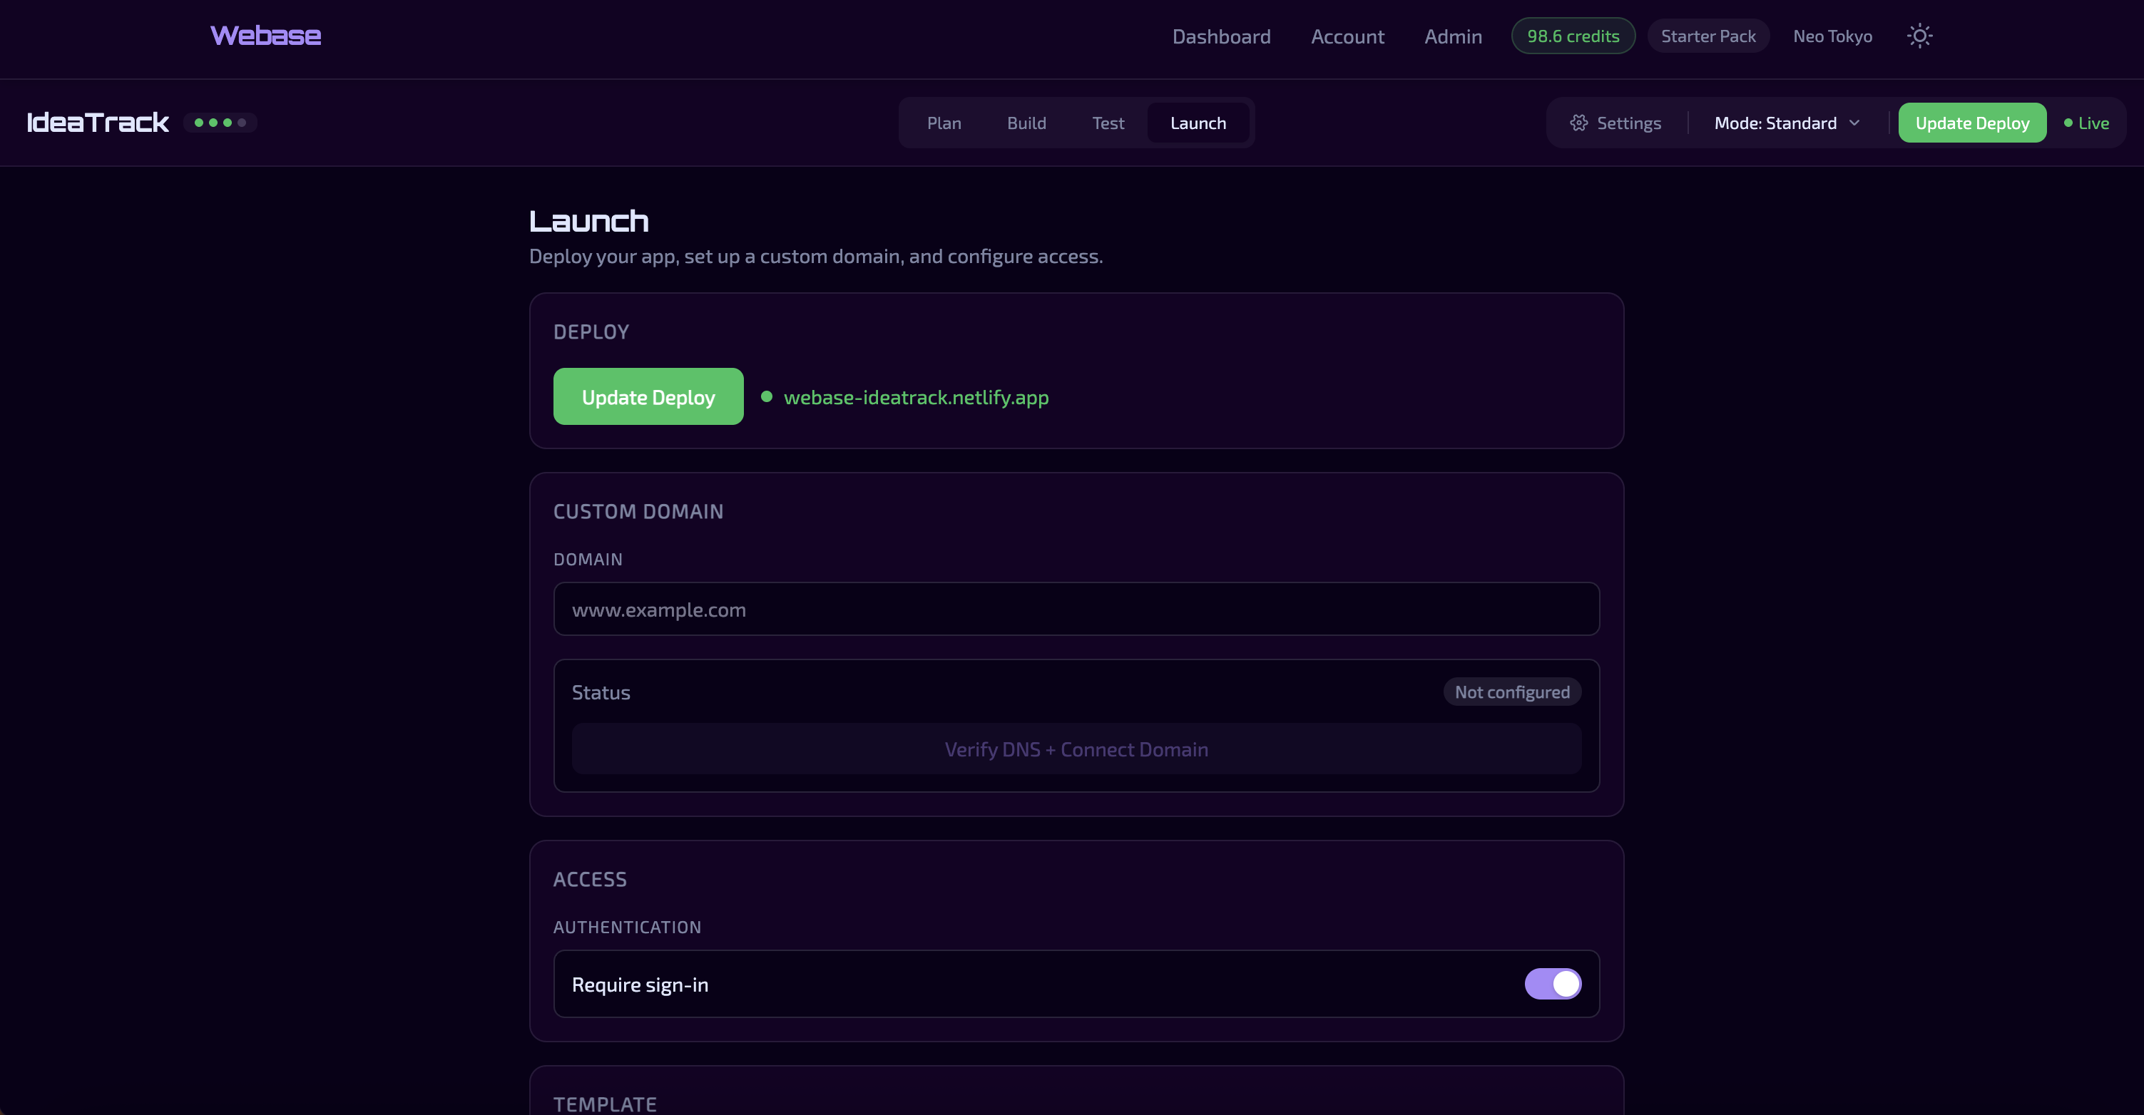
Task: Open the 98.6 credits badge
Action: click(x=1572, y=35)
